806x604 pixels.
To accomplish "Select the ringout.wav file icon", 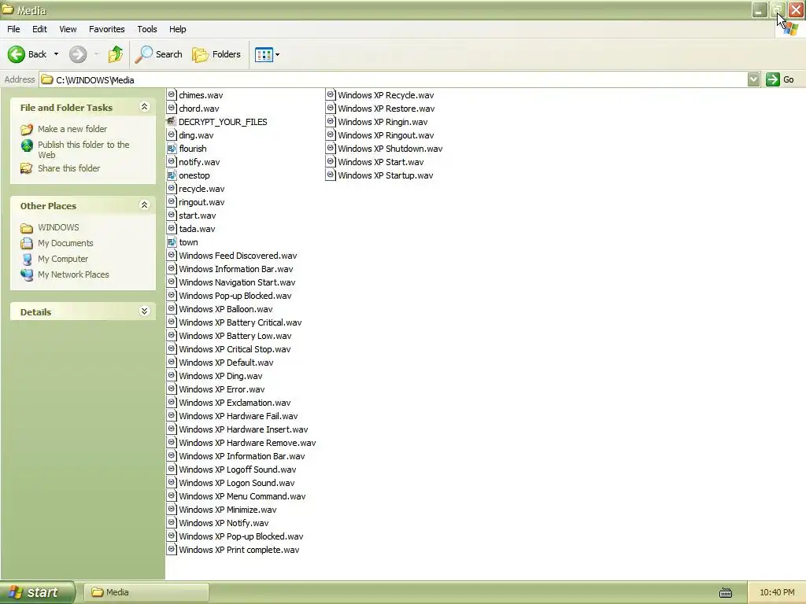I will pyautogui.click(x=172, y=201).
